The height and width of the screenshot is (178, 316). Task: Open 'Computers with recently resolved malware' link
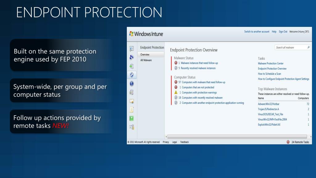[x=202, y=98]
